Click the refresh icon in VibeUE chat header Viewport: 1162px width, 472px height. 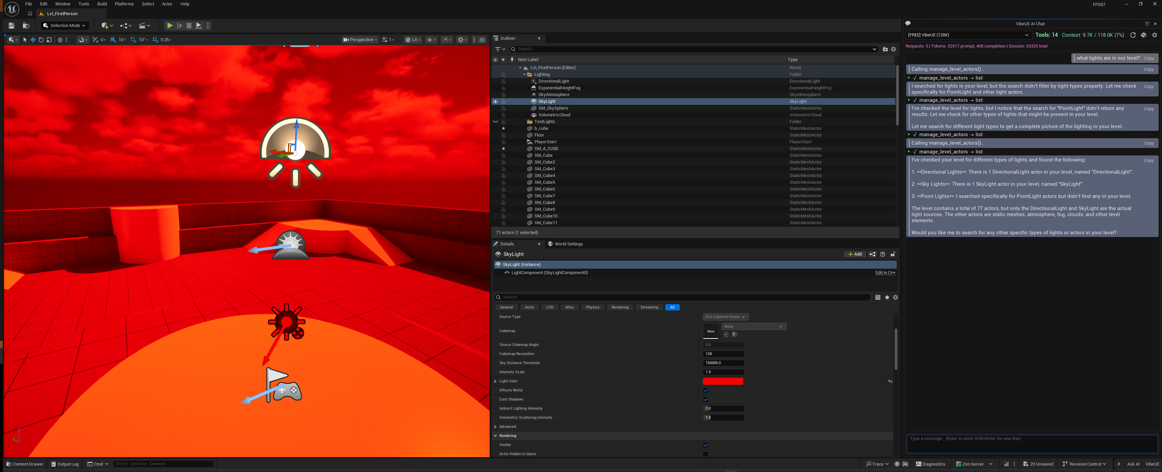pyautogui.click(x=1133, y=35)
